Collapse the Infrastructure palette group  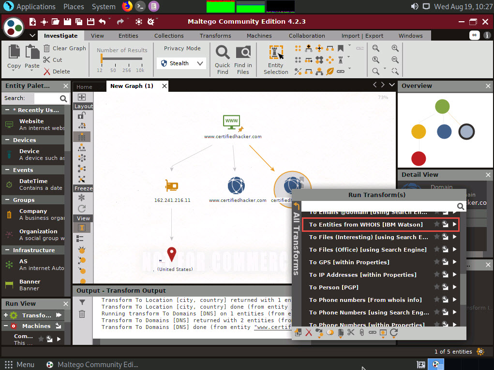tap(7, 250)
